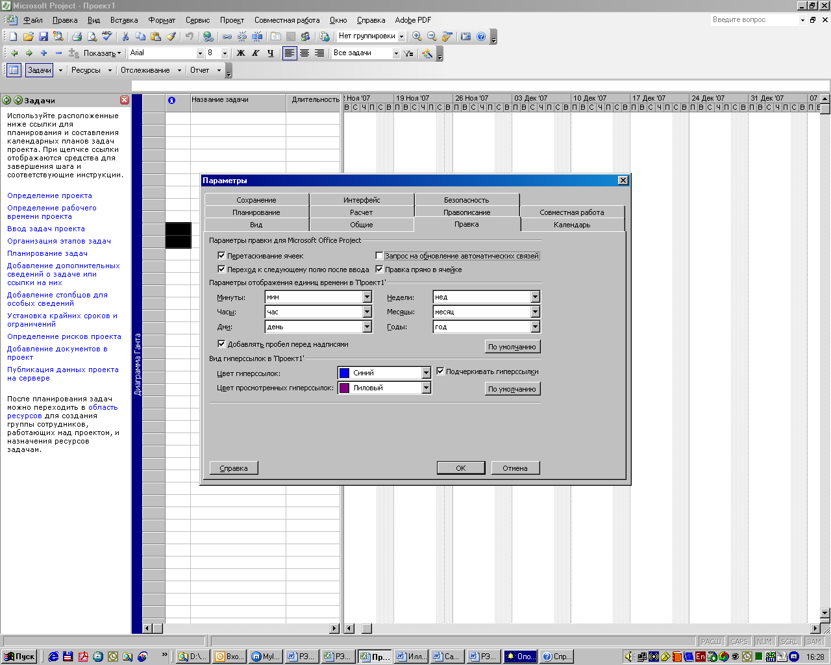The height and width of the screenshot is (665, 831).
Task: Switch to Безопасность tab
Action: tap(467, 200)
